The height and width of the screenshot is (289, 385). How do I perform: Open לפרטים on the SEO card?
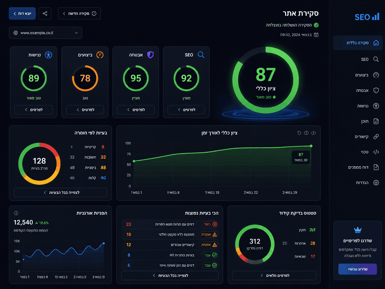pos(186,110)
